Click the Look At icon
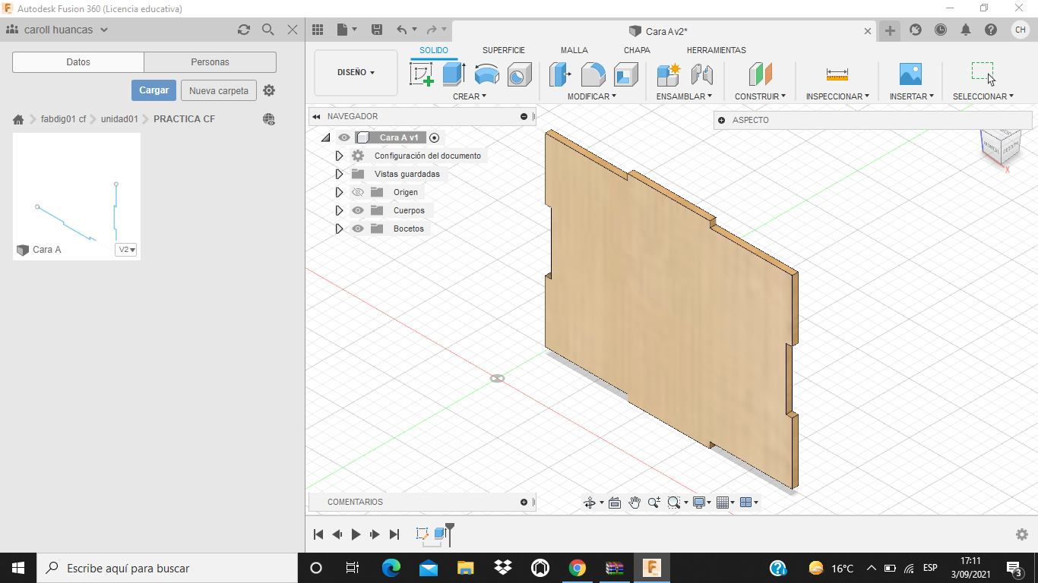 point(615,503)
